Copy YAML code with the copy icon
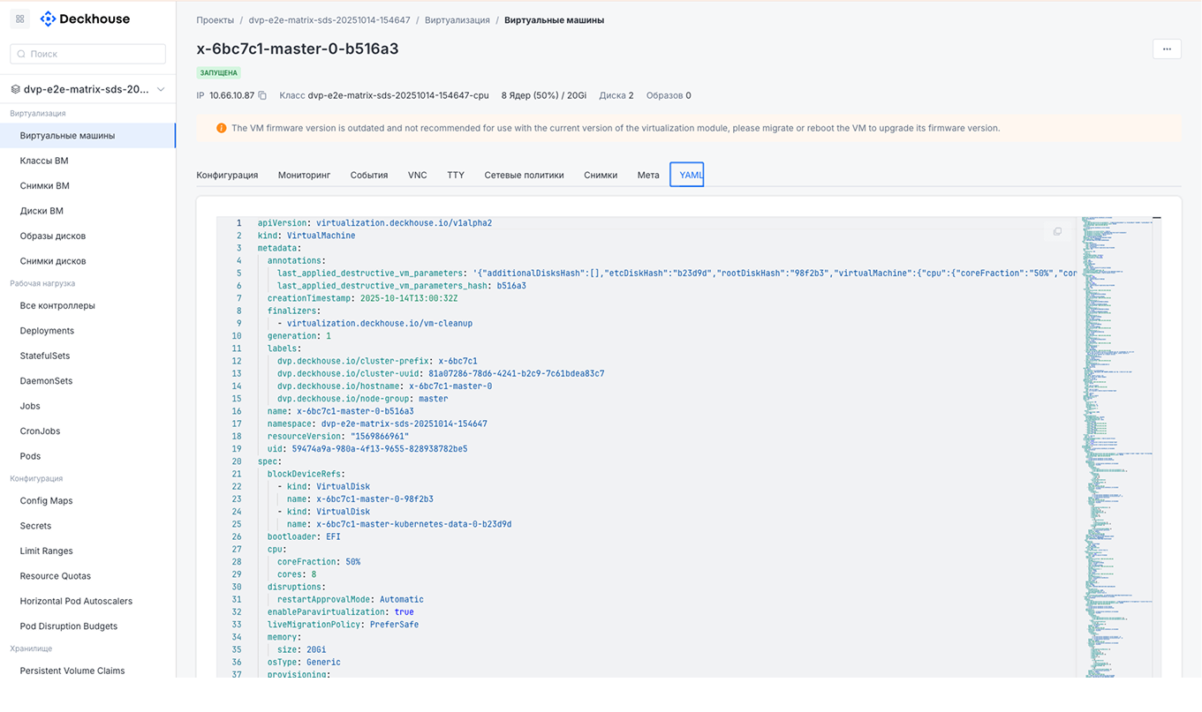This screenshot has height=712, width=1202. pyautogui.click(x=1057, y=231)
